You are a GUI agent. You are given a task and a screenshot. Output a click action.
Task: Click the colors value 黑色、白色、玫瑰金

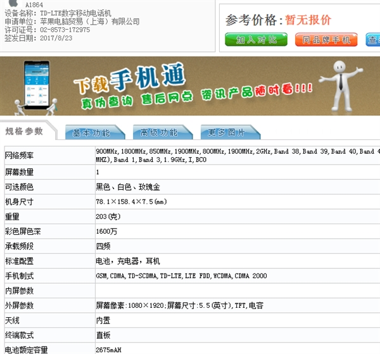click(x=128, y=187)
